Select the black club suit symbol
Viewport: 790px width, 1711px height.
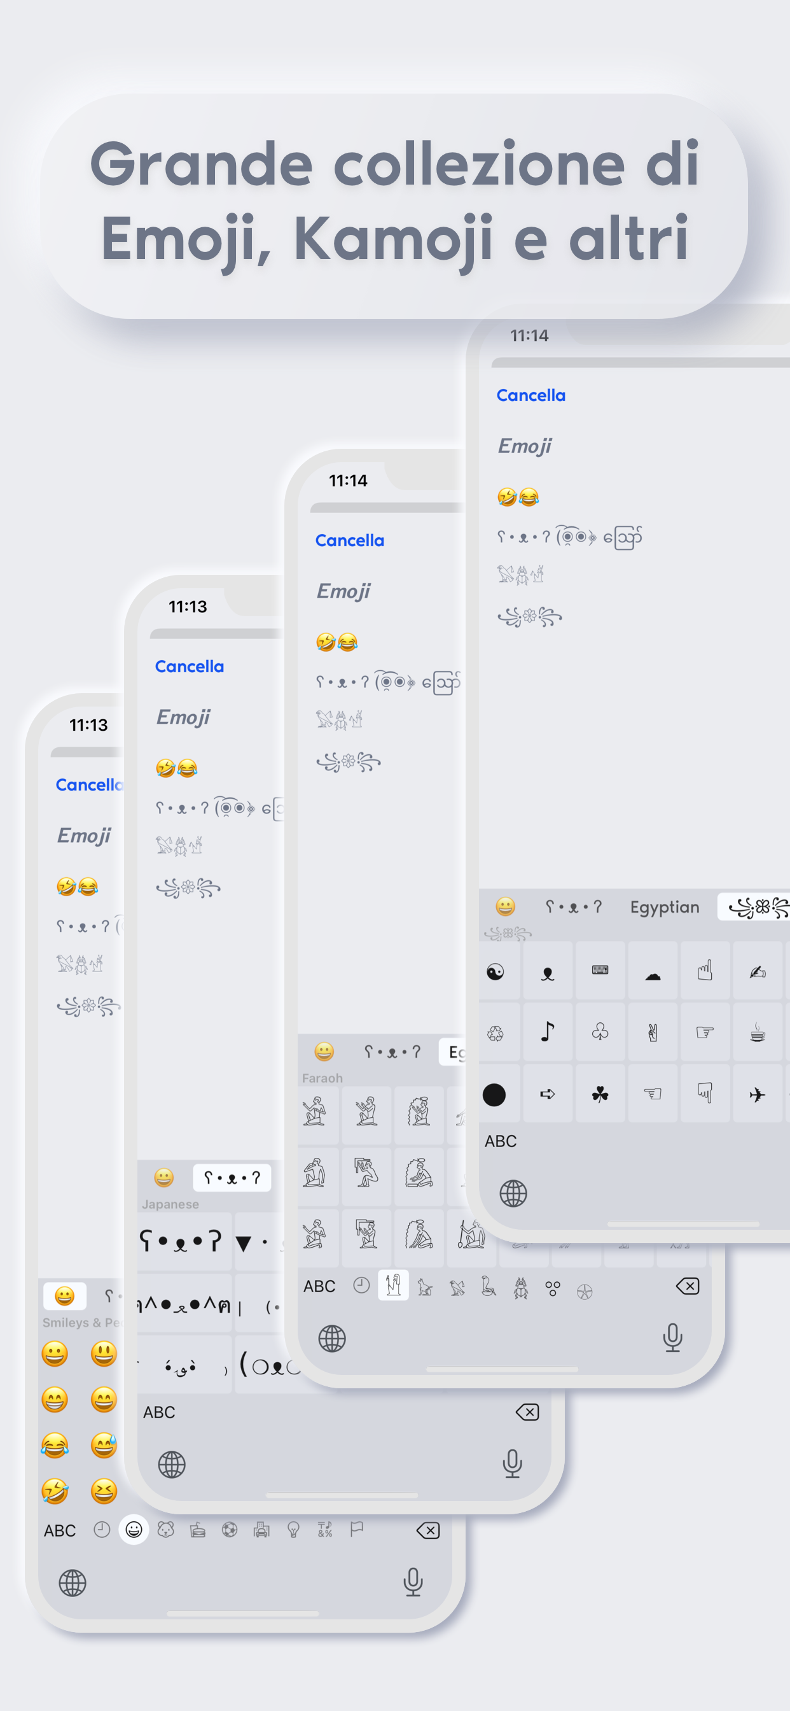[600, 1094]
